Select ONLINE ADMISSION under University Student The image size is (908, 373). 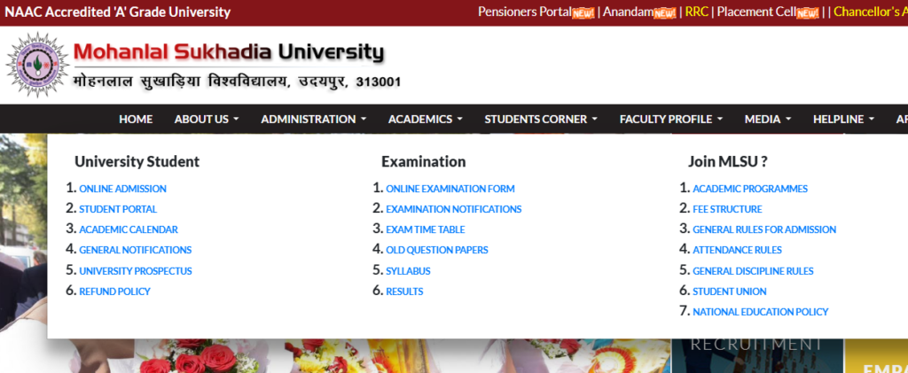[x=122, y=189]
